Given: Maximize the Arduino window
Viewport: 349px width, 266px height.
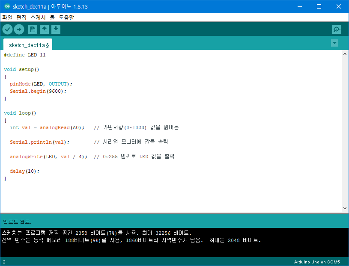Looking at the screenshot, I should (x=319, y=6).
